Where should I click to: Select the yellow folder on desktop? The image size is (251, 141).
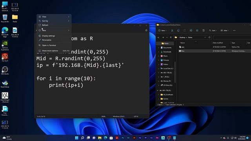(15, 18)
